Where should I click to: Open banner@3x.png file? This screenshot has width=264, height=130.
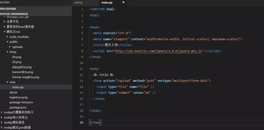[x=22, y=72]
